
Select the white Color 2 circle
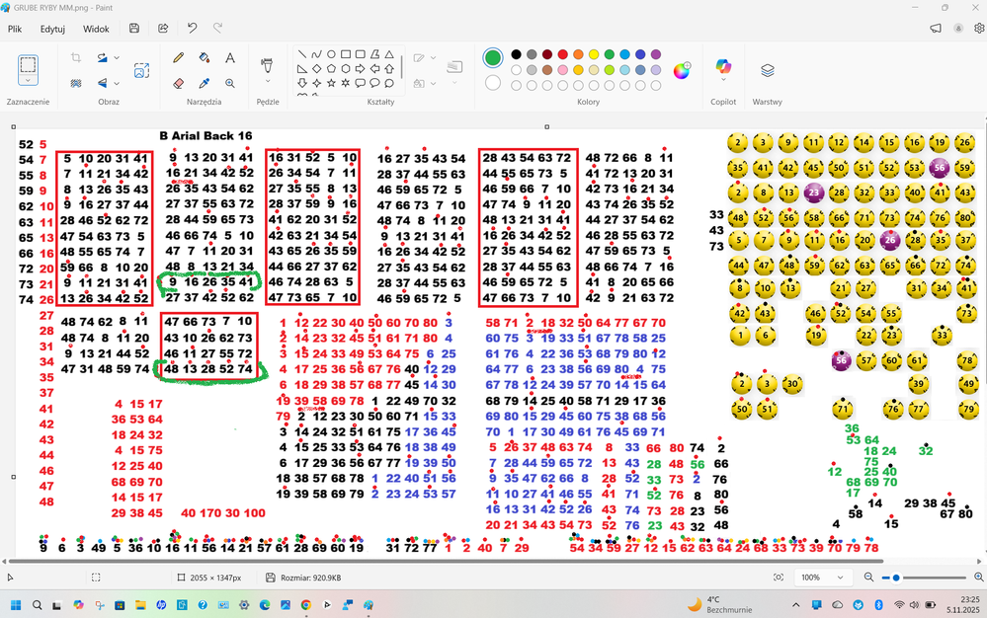click(x=493, y=83)
